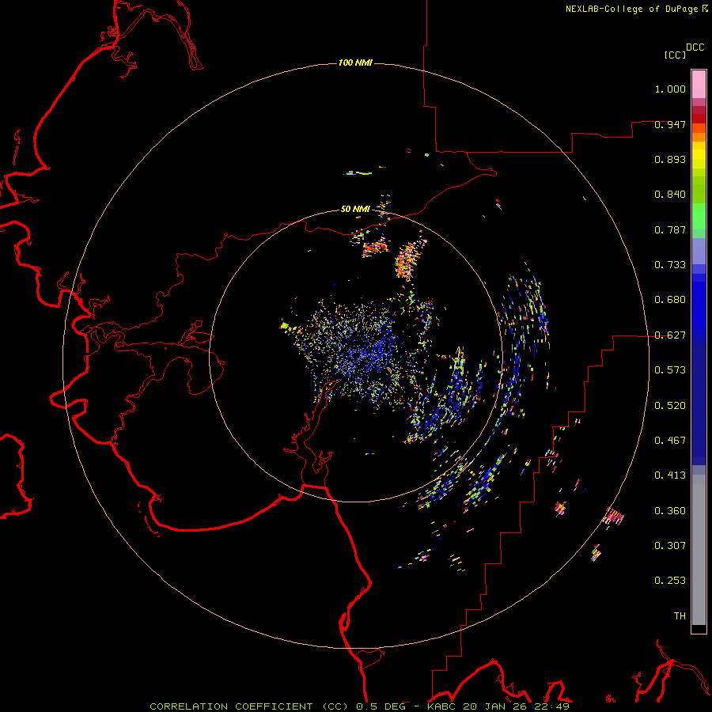Click the 22:49 timestamp in the footer

(551, 706)
